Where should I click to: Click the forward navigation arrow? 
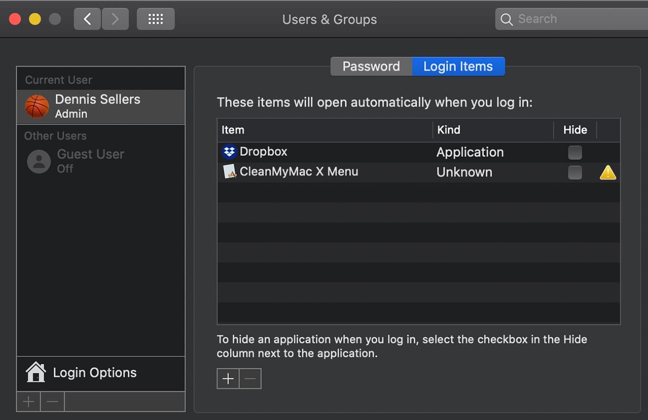point(115,19)
